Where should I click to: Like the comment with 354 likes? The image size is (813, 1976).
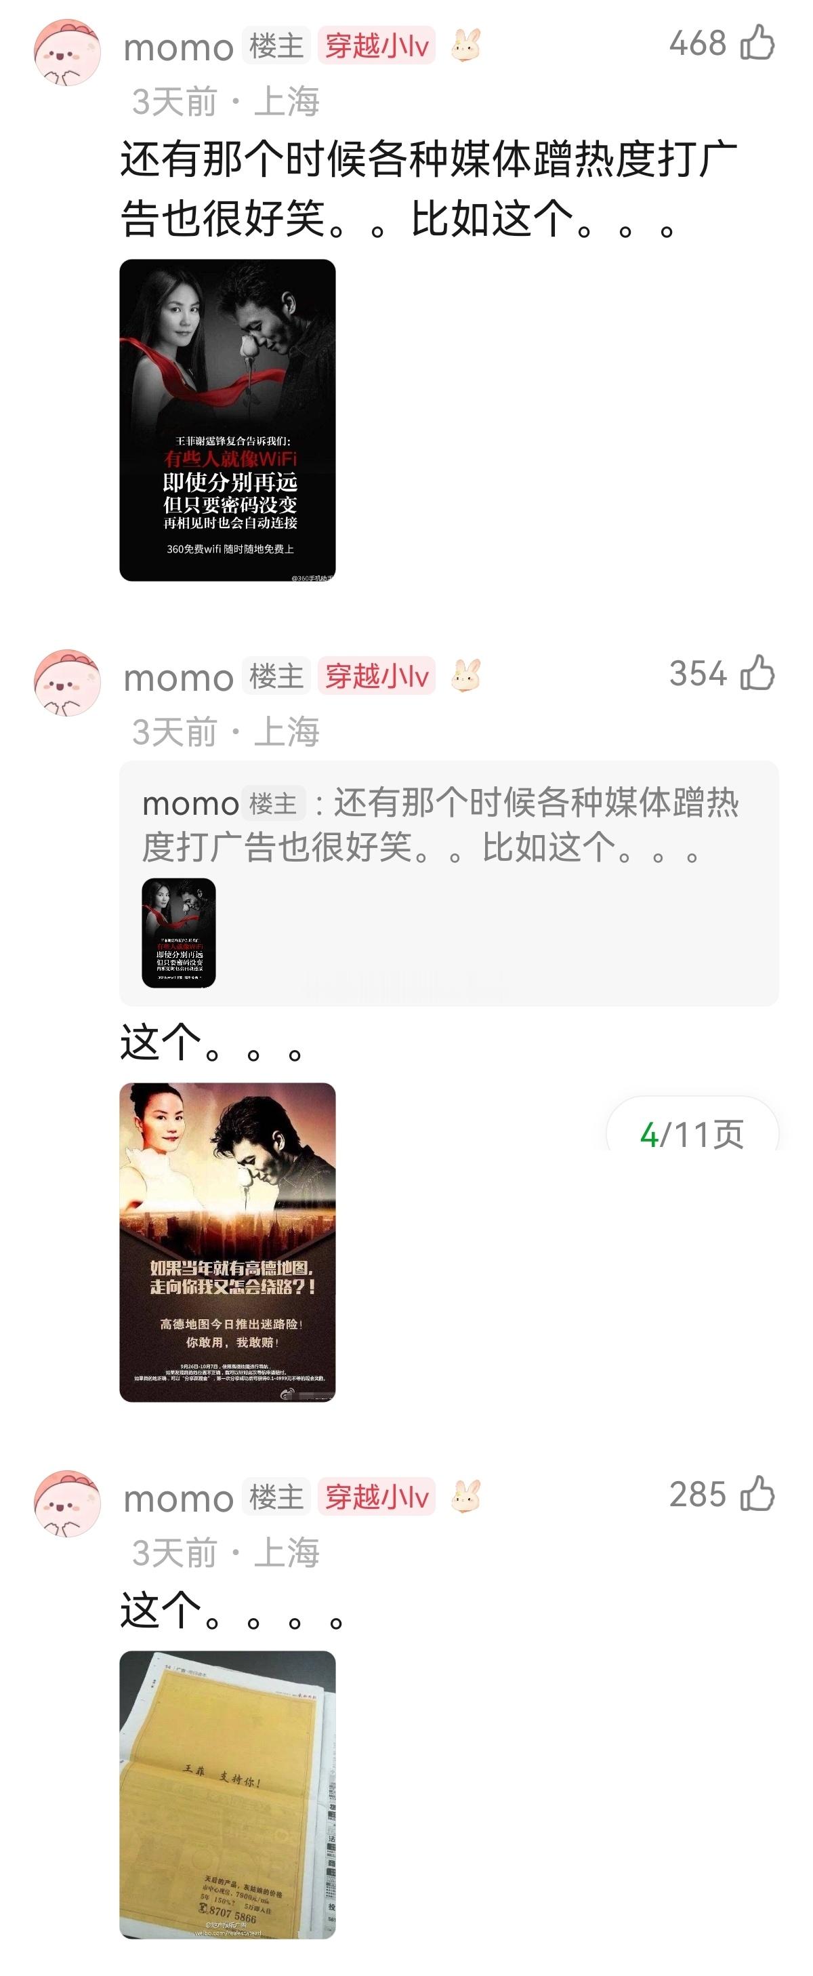coord(757,672)
